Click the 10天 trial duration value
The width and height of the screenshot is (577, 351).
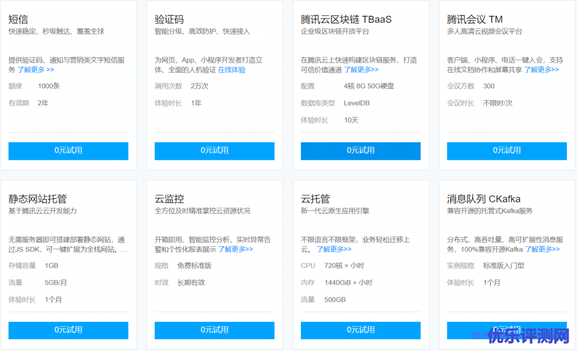pyautogui.click(x=351, y=120)
